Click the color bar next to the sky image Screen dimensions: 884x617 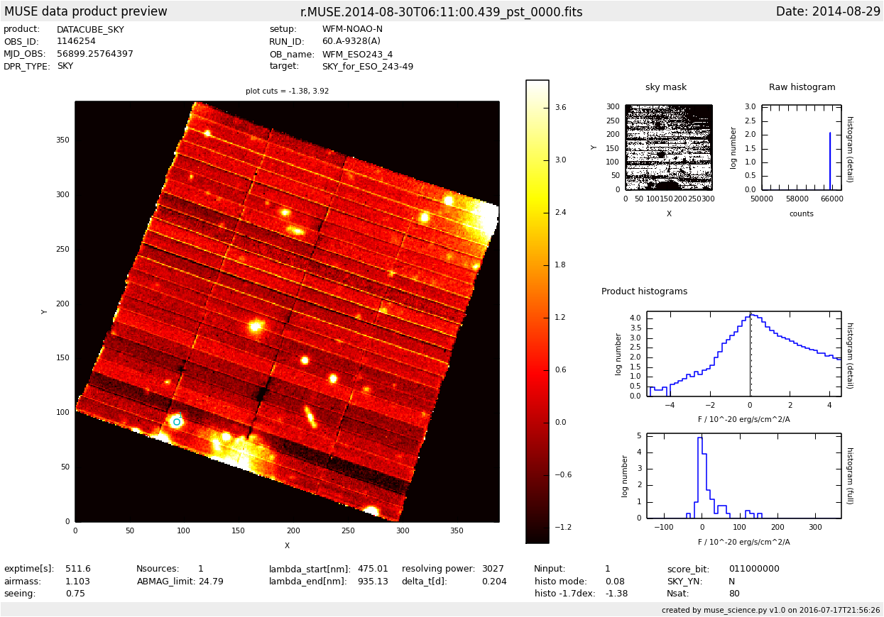[537, 311]
